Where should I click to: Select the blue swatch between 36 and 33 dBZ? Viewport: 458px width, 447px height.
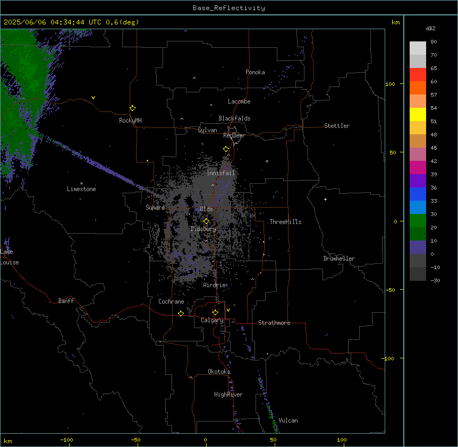point(418,194)
